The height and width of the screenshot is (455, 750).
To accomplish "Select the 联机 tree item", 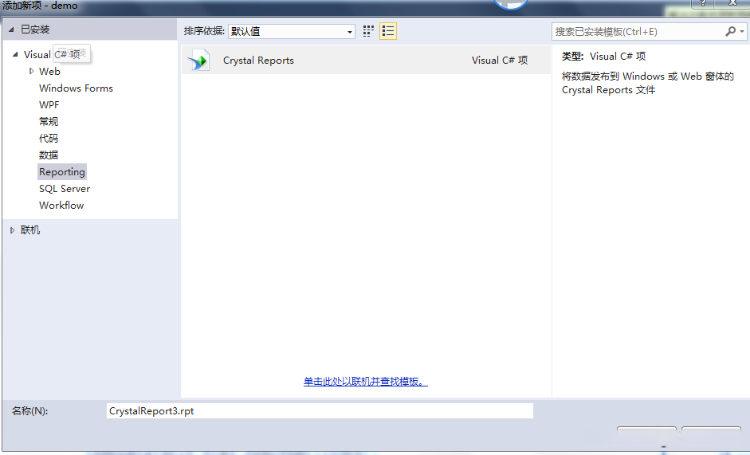I will pos(30,230).
